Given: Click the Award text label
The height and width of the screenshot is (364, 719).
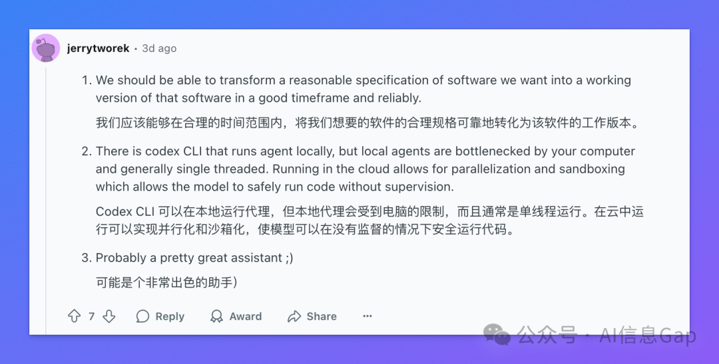Looking at the screenshot, I should coord(246,316).
